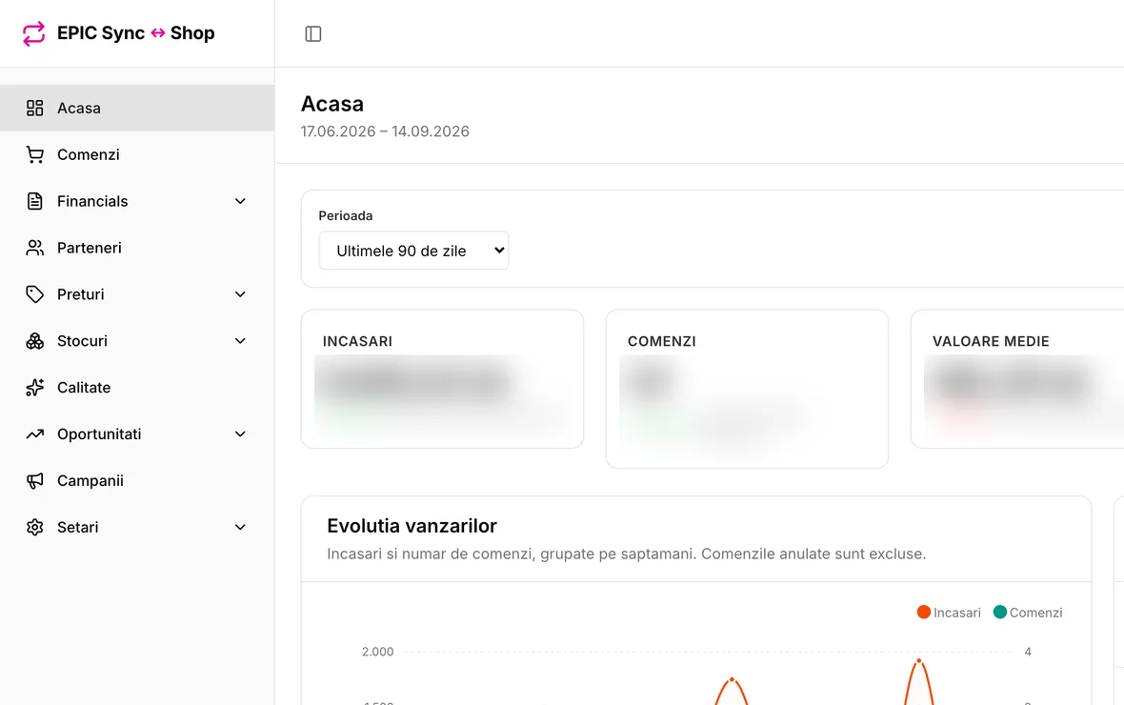The height and width of the screenshot is (705, 1124).
Task: Go to the Comenzi page
Action: pyautogui.click(x=137, y=154)
